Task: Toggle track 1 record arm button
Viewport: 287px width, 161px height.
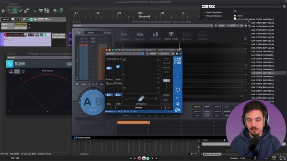Action: 6,34
